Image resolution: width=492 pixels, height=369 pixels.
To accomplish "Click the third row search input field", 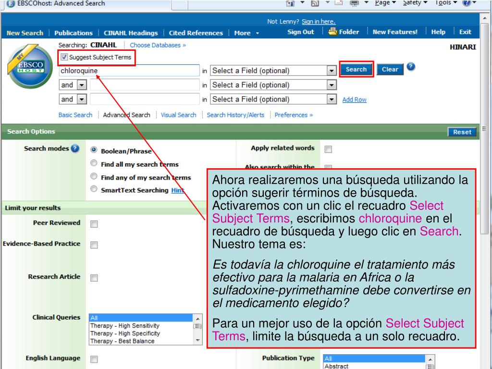I will click(145, 99).
